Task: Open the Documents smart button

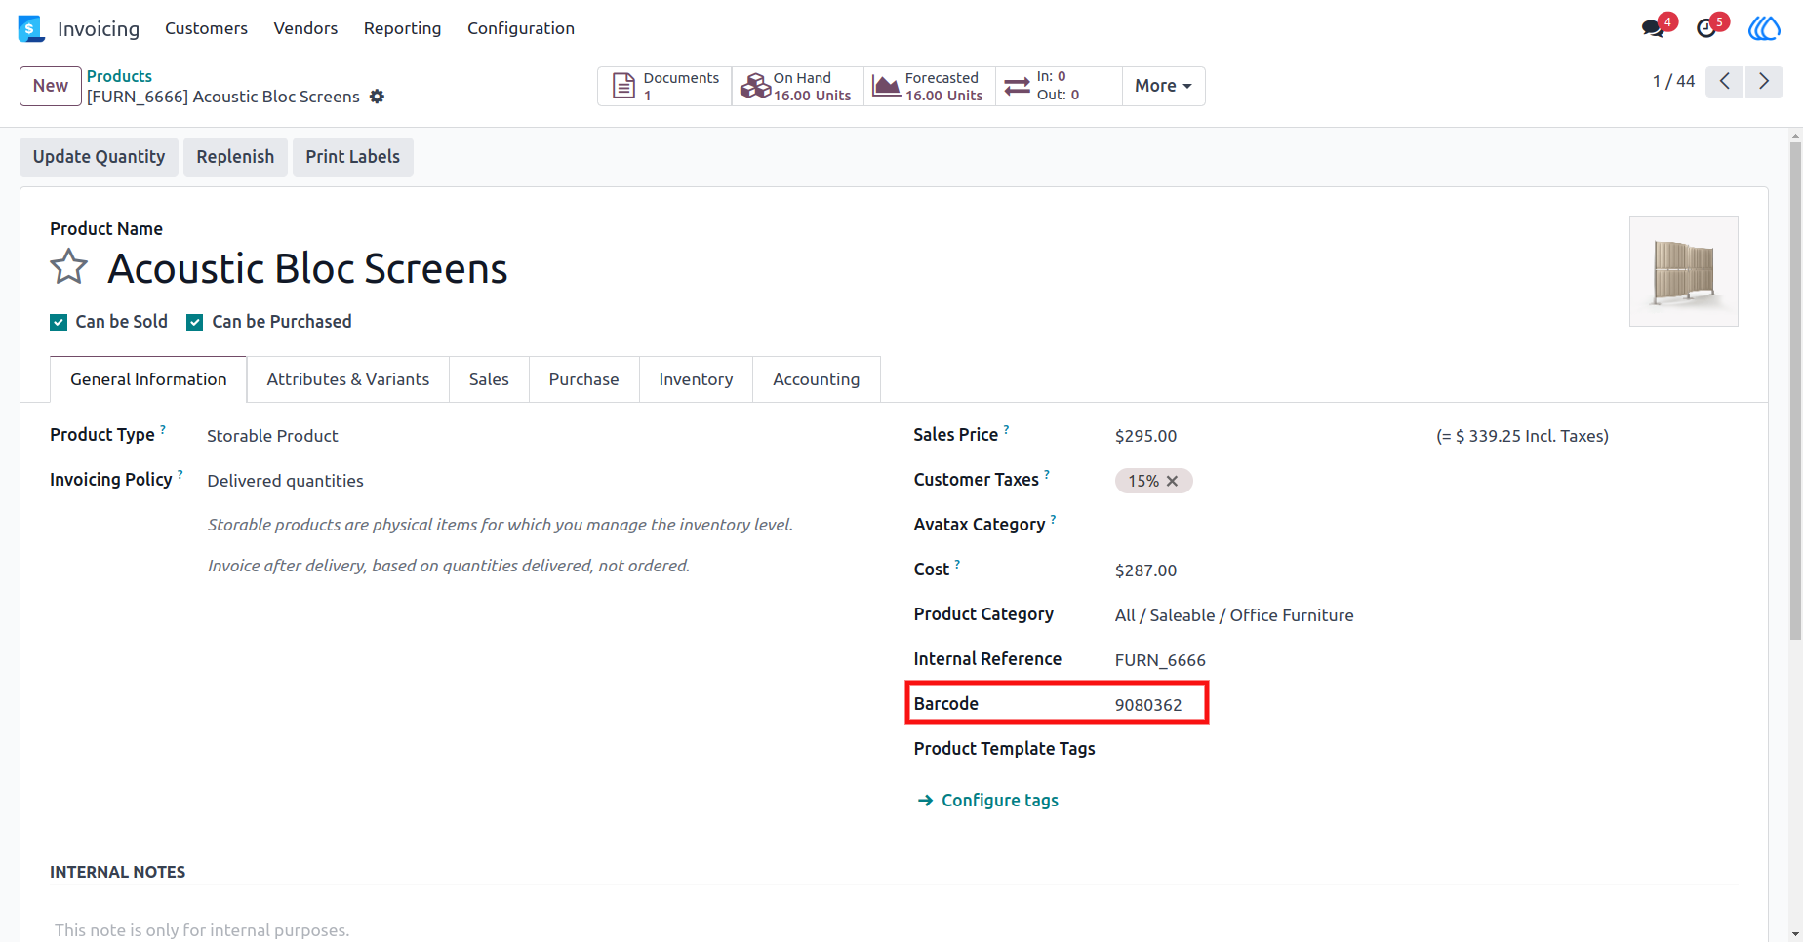Action: pyautogui.click(x=664, y=86)
